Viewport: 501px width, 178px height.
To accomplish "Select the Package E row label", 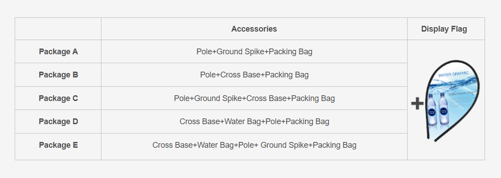I will click(58, 145).
